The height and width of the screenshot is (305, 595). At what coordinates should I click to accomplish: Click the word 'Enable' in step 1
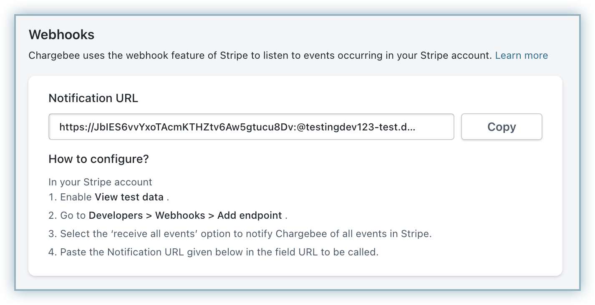click(x=76, y=197)
